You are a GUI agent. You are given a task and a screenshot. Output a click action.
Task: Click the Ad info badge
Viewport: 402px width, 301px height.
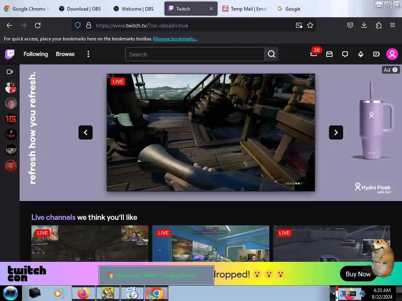pos(391,70)
